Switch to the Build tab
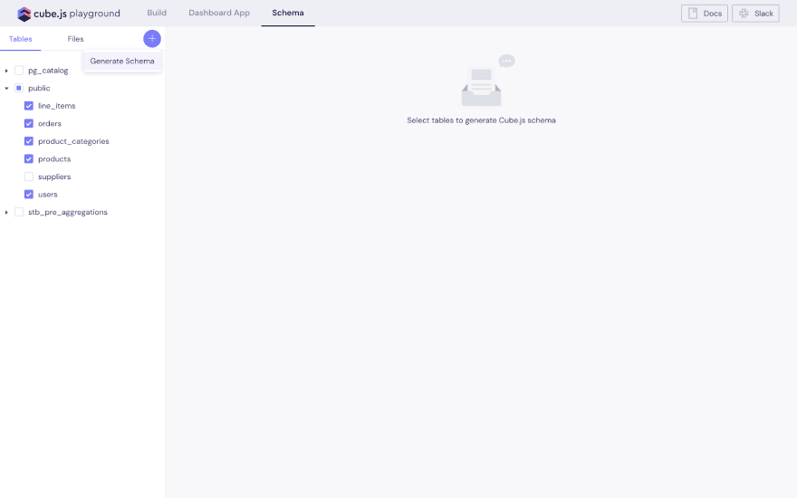797x498 pixels. 157,13
